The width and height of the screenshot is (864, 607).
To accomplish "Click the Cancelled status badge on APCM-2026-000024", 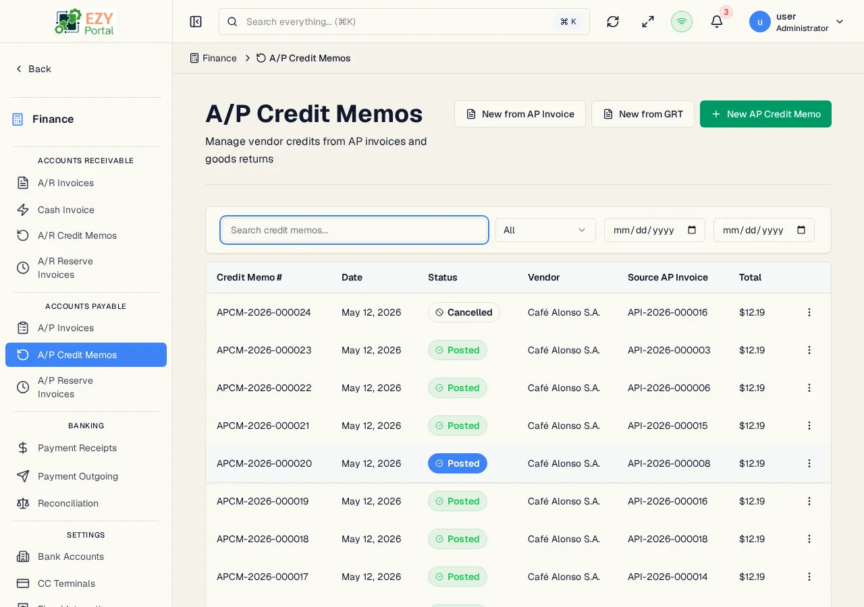I will click(464, 312).
